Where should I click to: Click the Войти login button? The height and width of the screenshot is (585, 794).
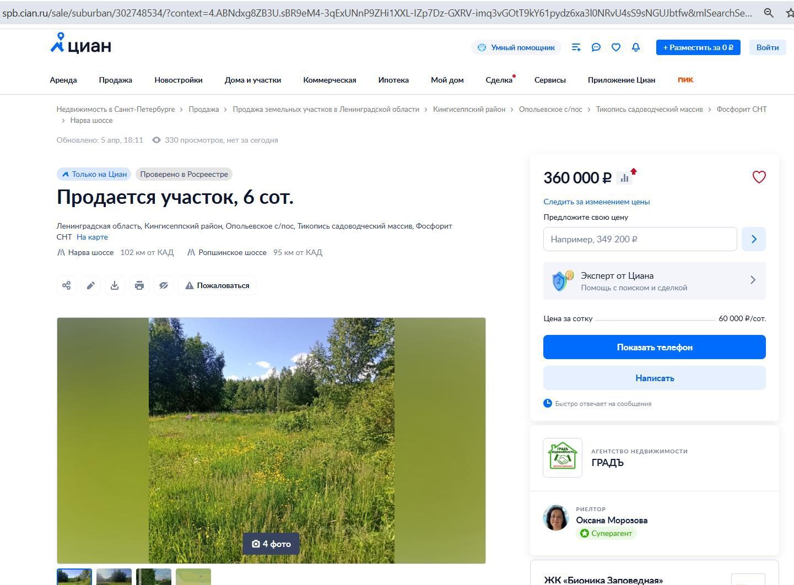768,47
